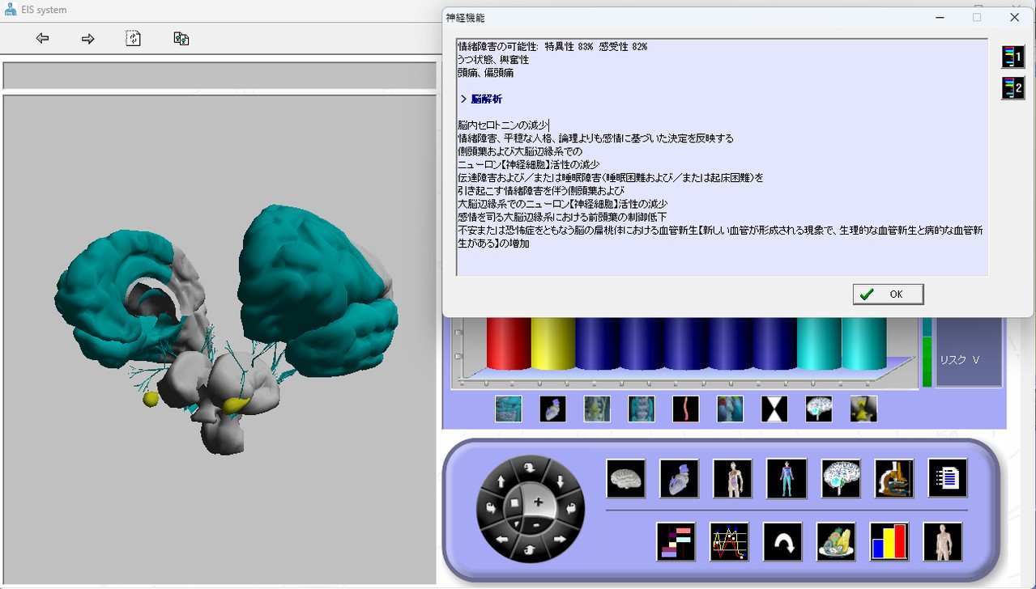
Task: Select the full body meridian figure icon
Action: [787, 478]
